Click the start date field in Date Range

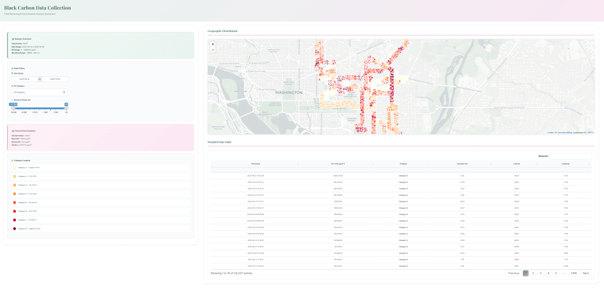(x=25, y=79)
